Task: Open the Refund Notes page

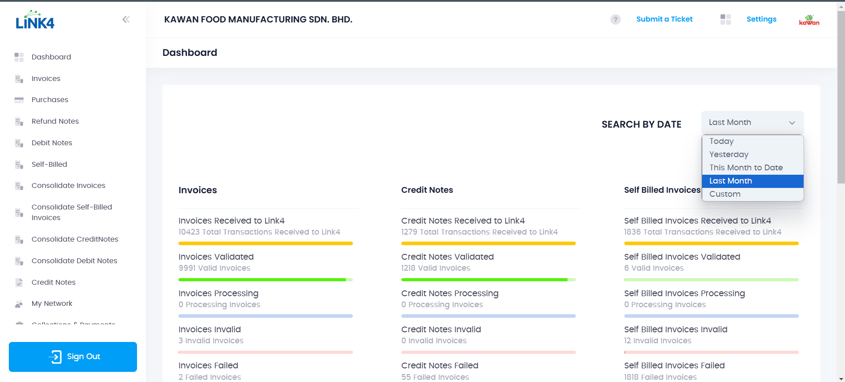Action: click(55, 121)
